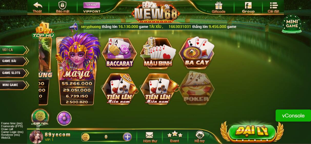Viewport: 311px width, 144px height.
Task: Switch to the Game Slots tab
Action: [x=14, y=73]
